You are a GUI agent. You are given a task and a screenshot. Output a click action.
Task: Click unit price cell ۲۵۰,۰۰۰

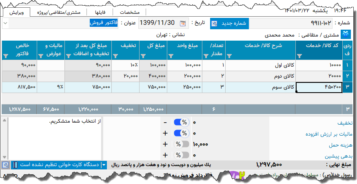pos(185,87)
